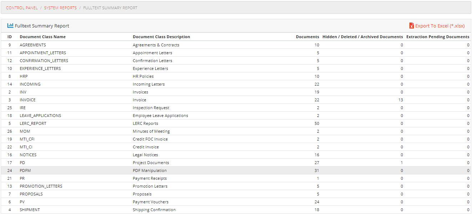This screenshot has width=472, height=219.
Task: Go to System Reports breadcrumb
Action: pyautogui.click(x=60, y=8)
